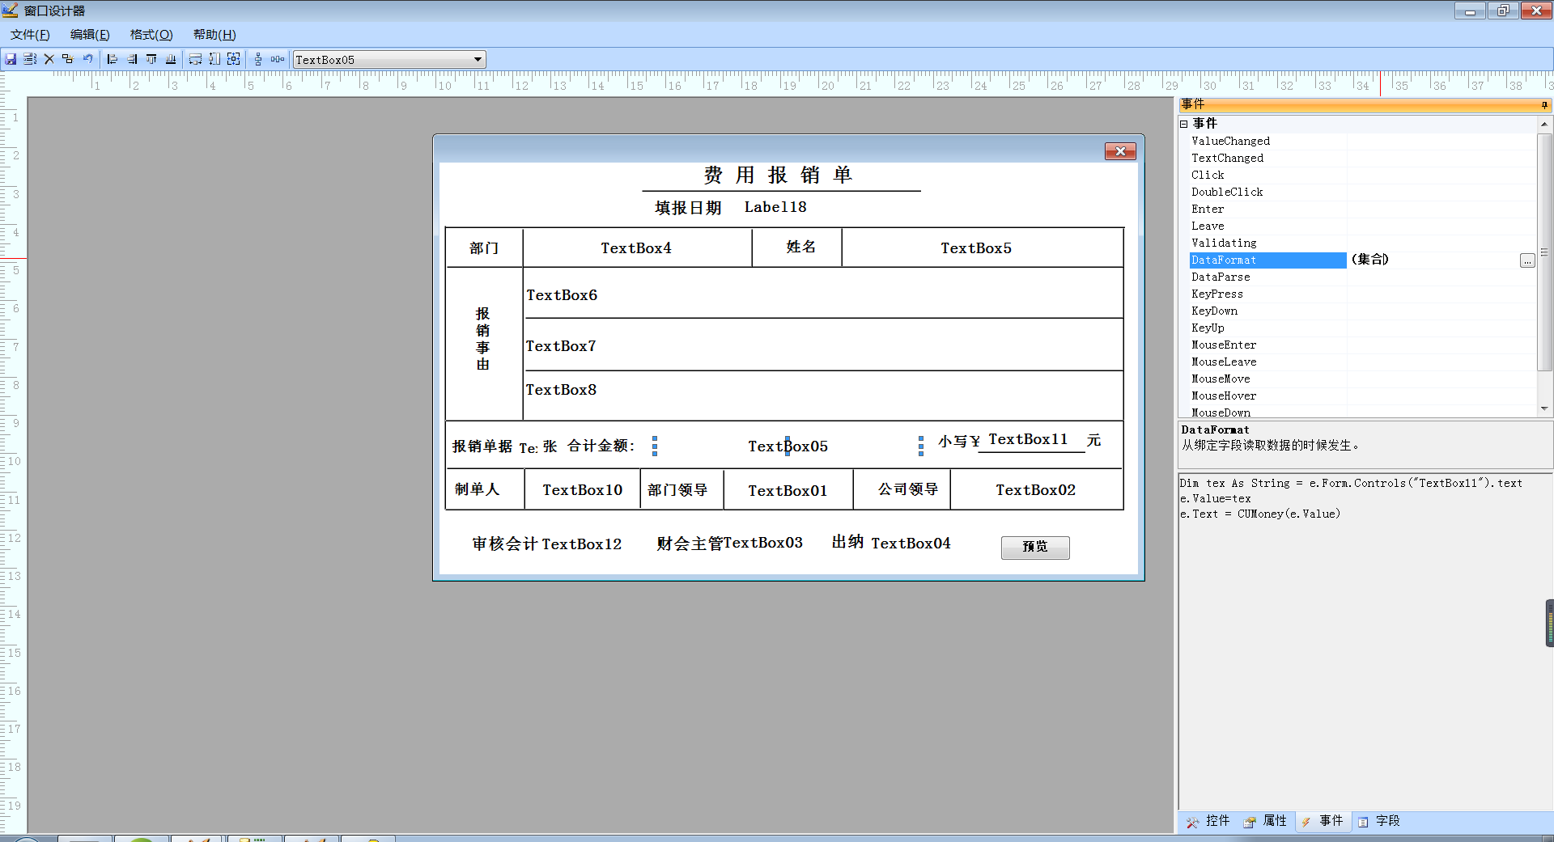Align selected controls to left edges
Image resolution: width=1554 pixels, height=842 pixels.
click(x=113, y=59)
